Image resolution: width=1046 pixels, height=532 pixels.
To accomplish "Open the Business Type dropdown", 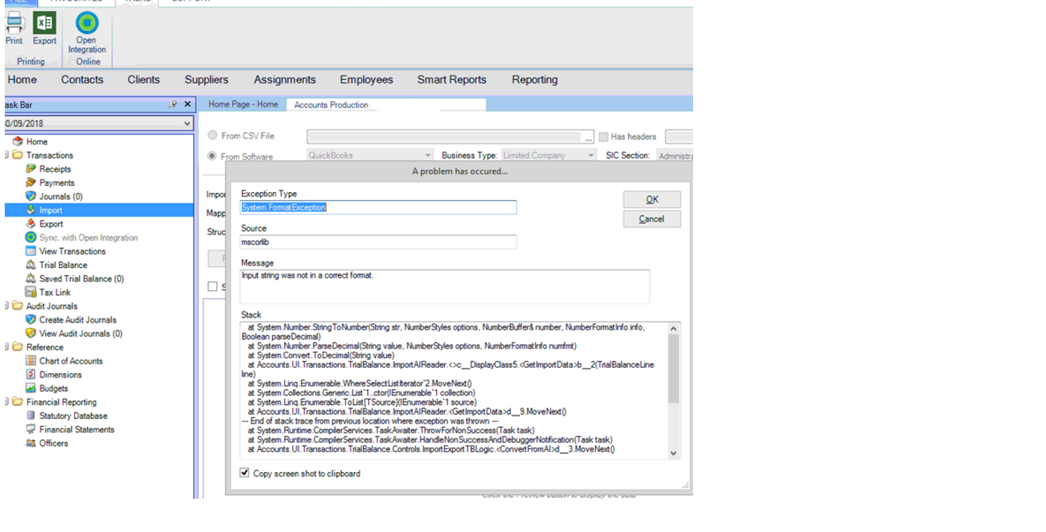I will [x=589, y=154].
